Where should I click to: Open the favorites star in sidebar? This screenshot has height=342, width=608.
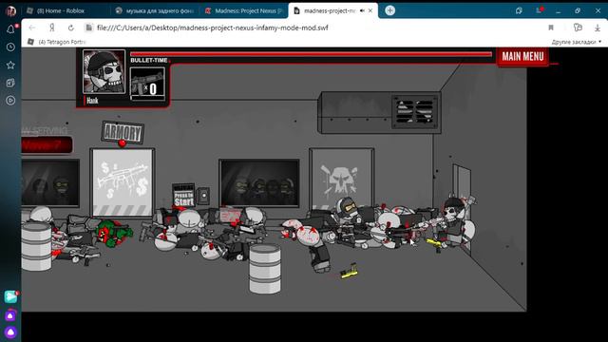10,66
